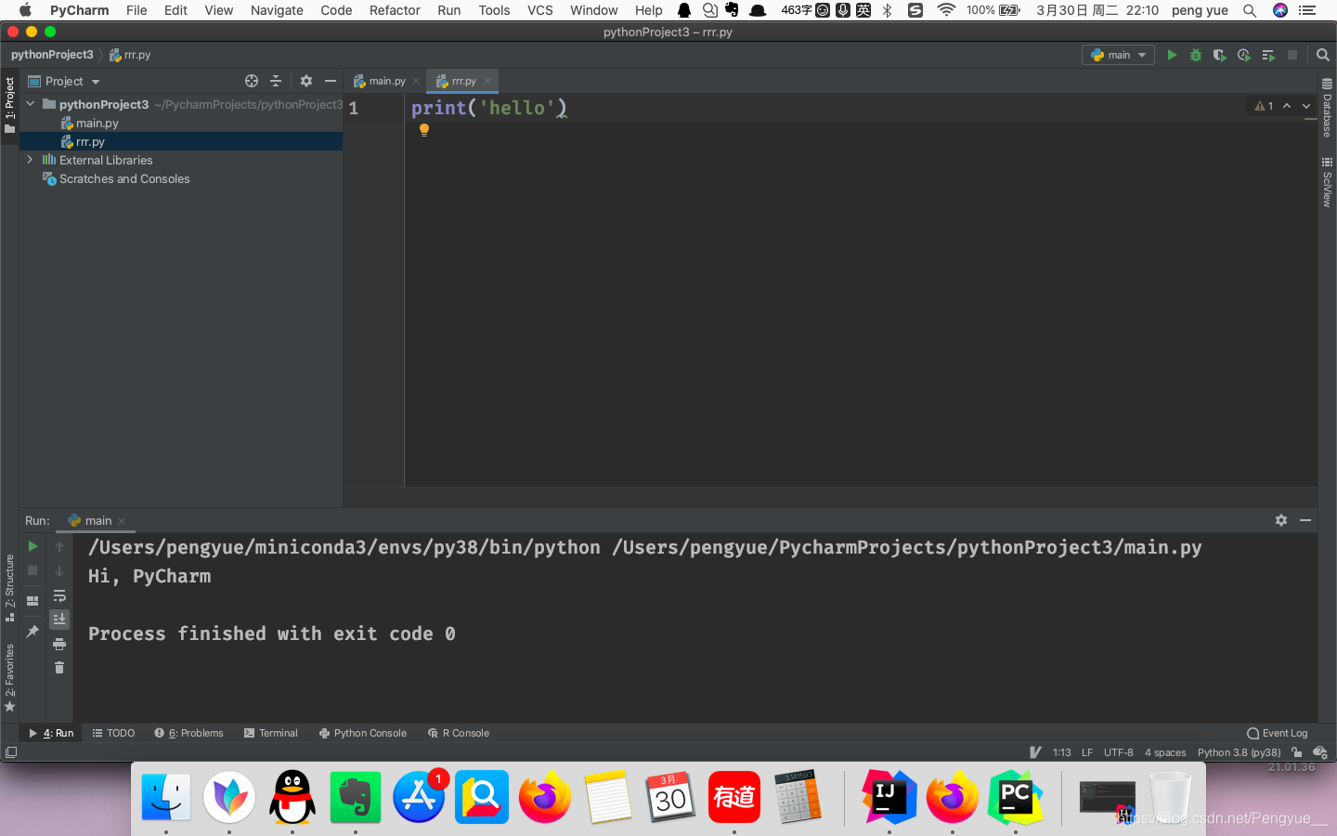
Task: Open Search Everywhere magnifier in toolbar
Action: pyautogui.click(x=1323, y=55)
